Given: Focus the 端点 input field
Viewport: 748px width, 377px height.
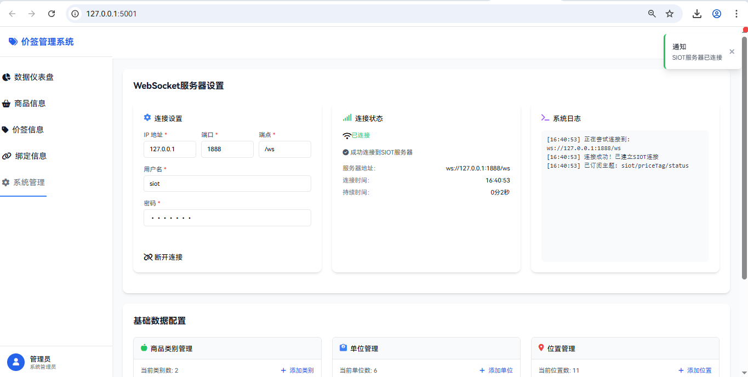Looking at the screenshot, I should [x=285, y=149].
